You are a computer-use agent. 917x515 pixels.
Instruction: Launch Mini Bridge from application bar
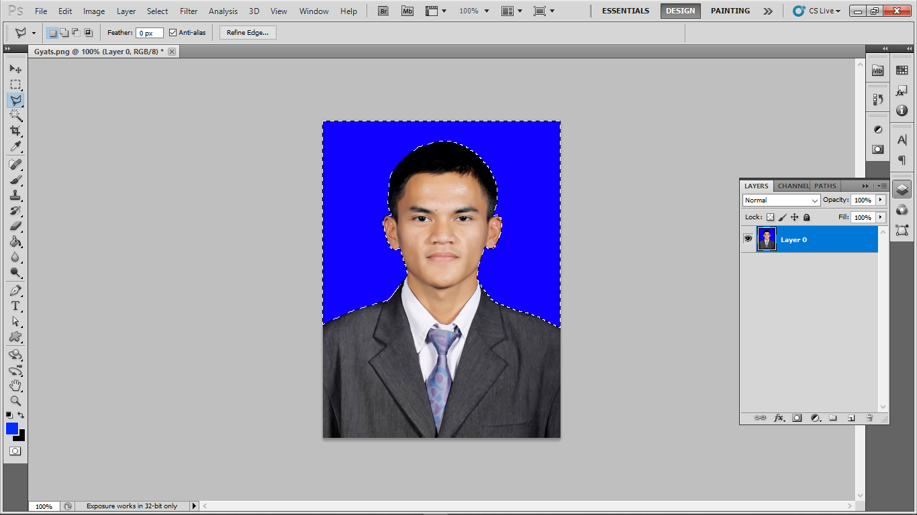pos(407,11)
